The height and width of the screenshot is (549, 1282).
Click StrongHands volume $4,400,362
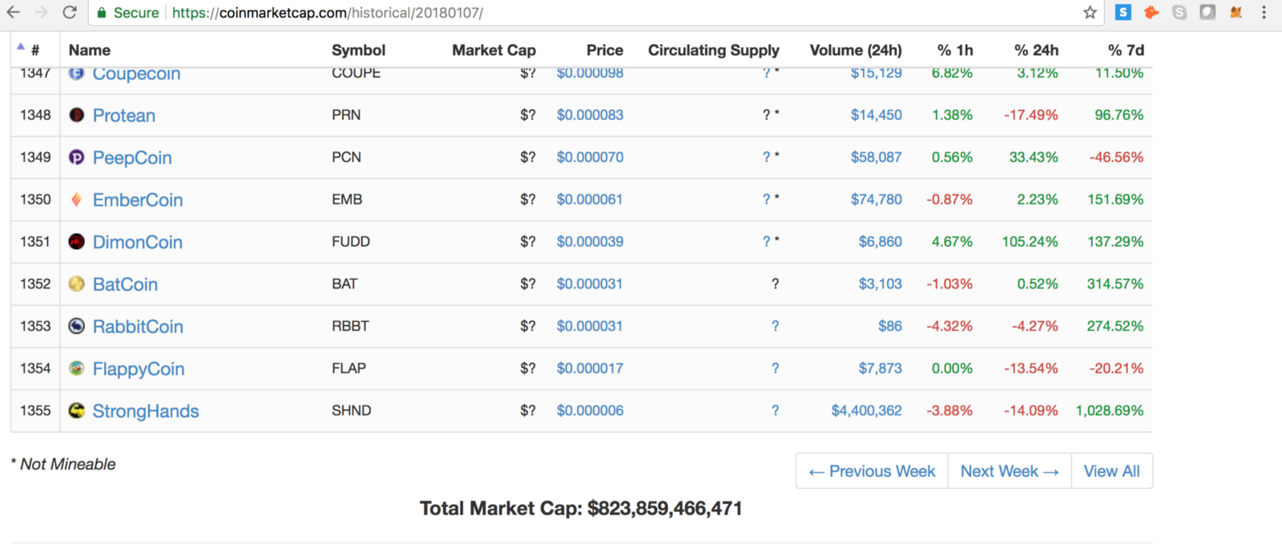coord(866,410)
